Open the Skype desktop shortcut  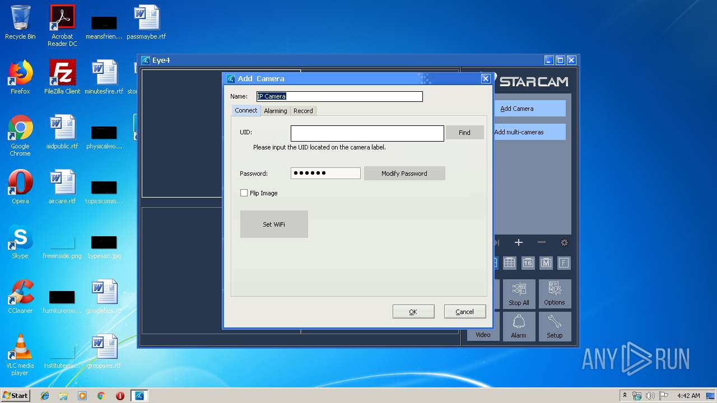pos(20,242)
